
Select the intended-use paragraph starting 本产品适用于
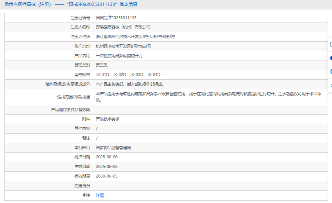click(209, 97)
